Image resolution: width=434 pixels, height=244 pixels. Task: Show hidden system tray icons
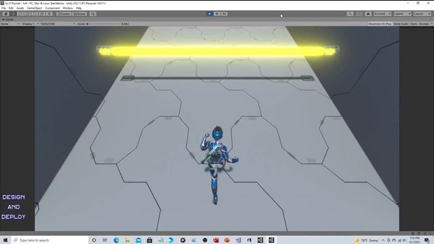pyautogui.click(x=383, y=241)
